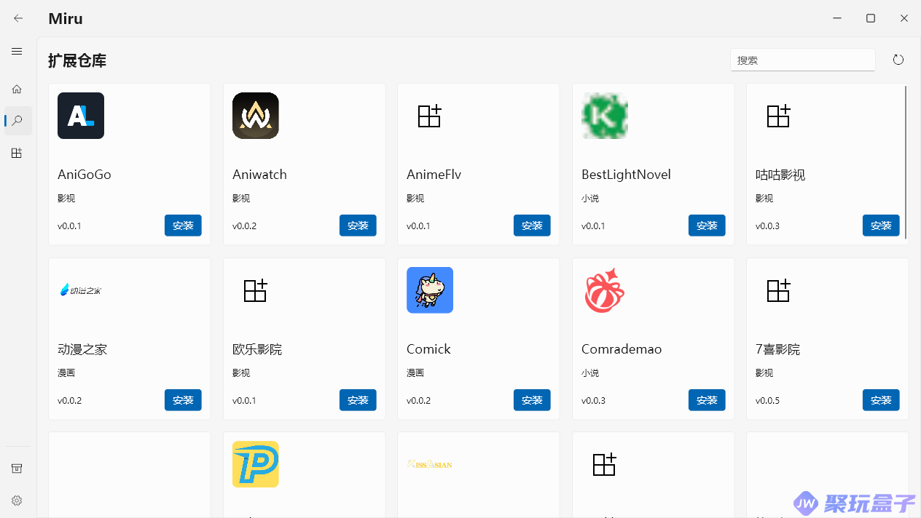Click the 动漫之家 extension name

pos(82,349)
